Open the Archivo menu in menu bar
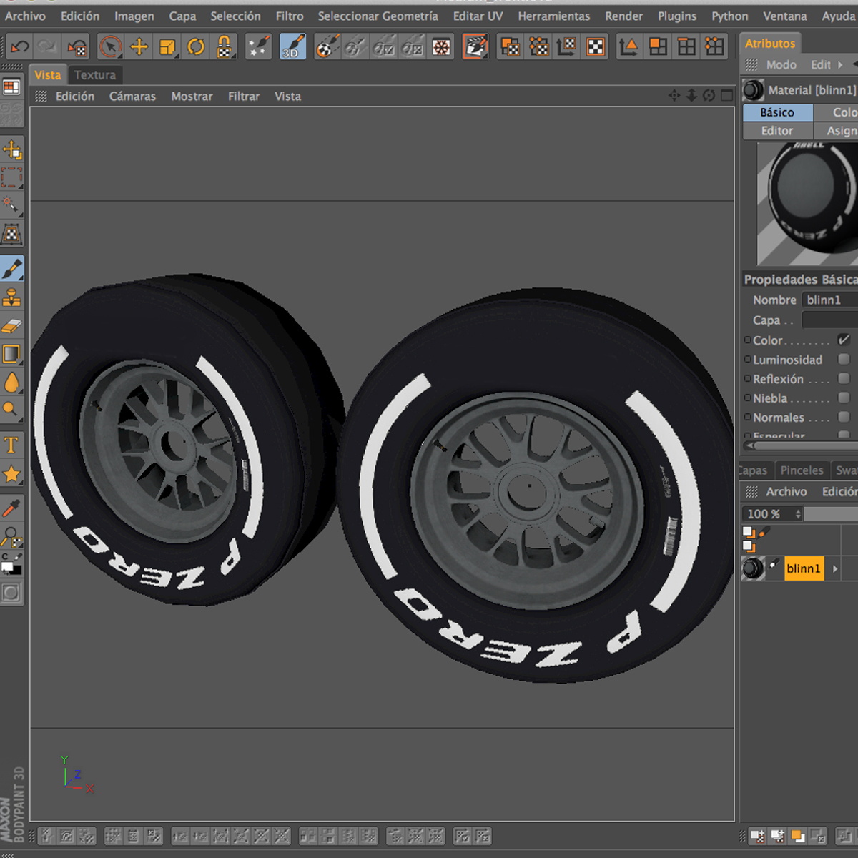 click(25, 16)
